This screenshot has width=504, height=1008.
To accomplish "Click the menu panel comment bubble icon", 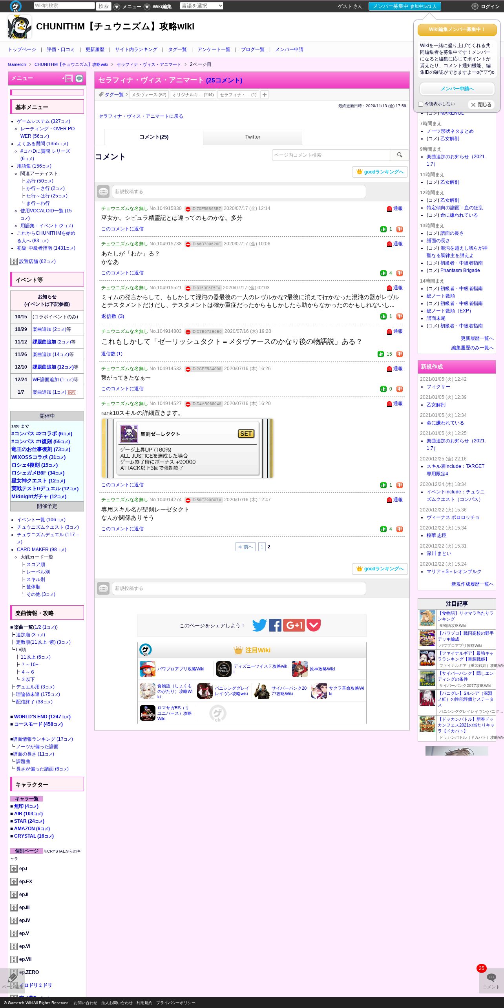I will (x=79, y=79).
